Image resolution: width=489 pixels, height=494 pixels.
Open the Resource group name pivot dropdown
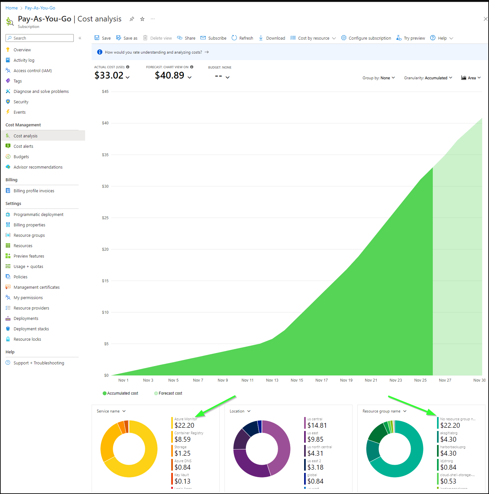[x=385, y=411]
